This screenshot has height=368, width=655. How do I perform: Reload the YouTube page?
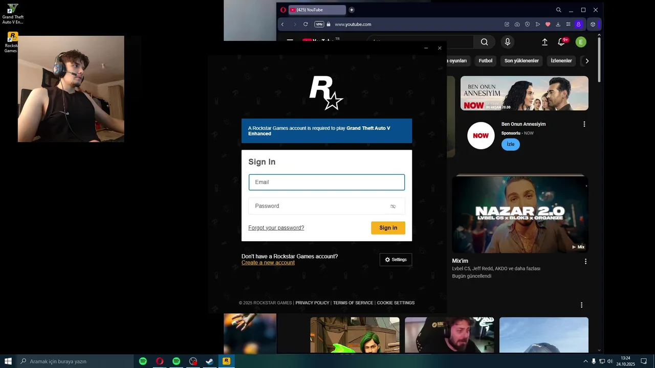click(x=305, y=24)
